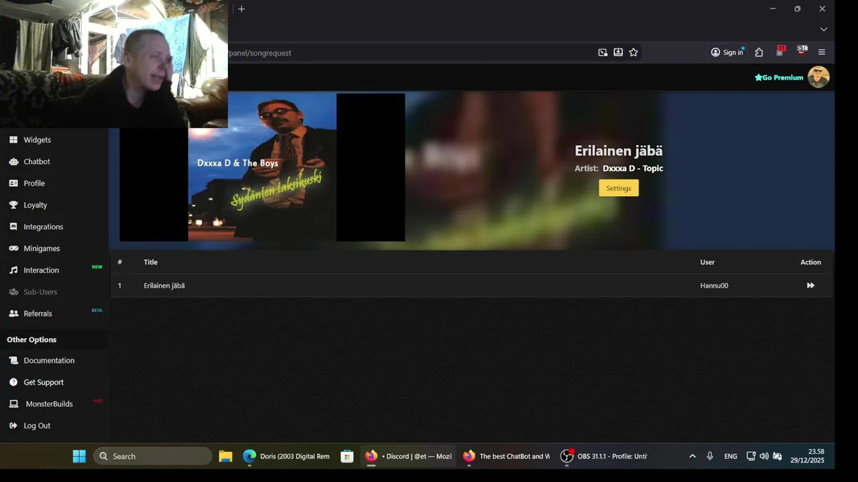Click the Interaction music note icon
Viewport: 858px width, 482px height.
(x=13, y=270)
